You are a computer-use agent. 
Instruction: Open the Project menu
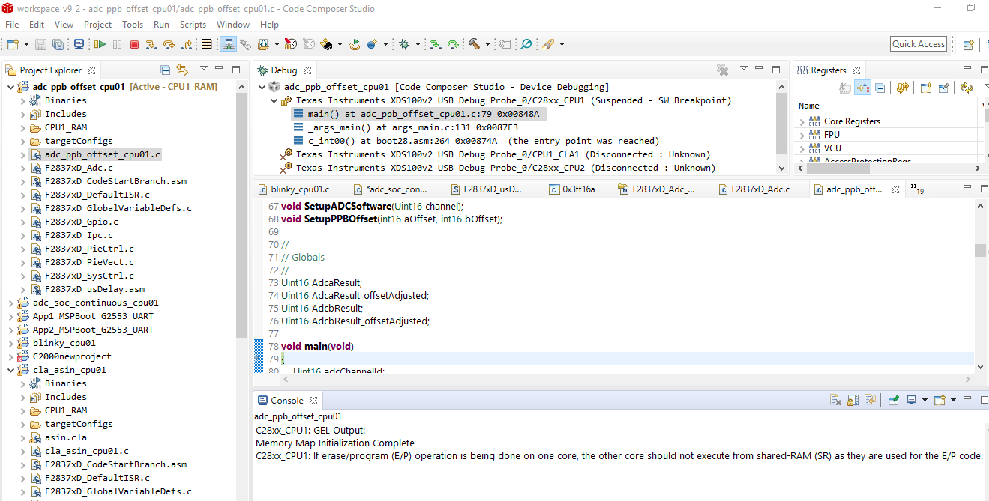[x=97, y=25]
